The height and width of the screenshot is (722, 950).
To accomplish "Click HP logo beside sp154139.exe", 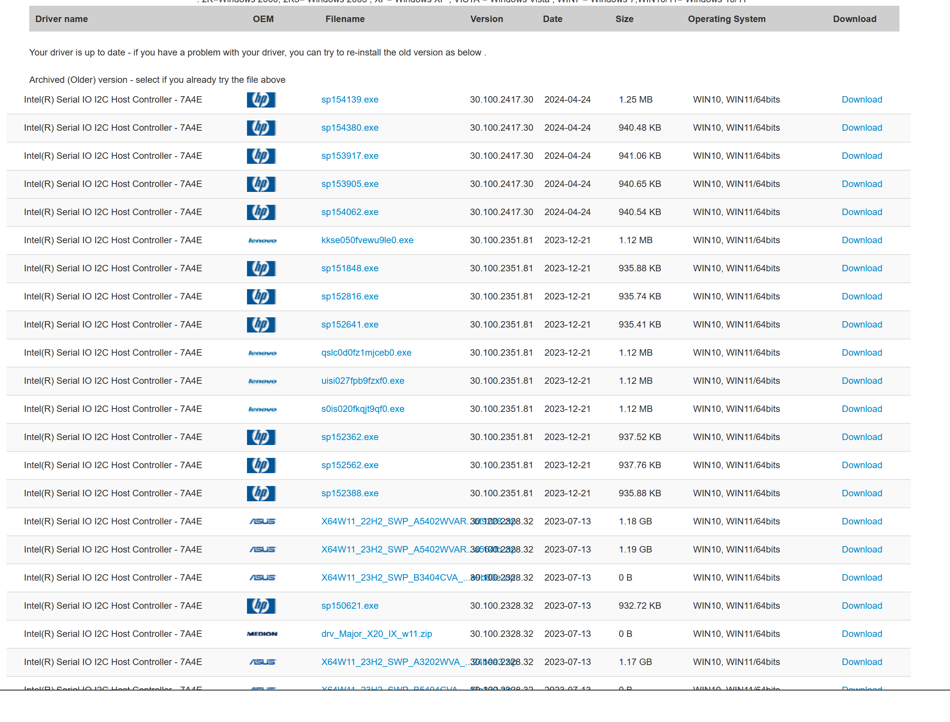I will 261,100.
